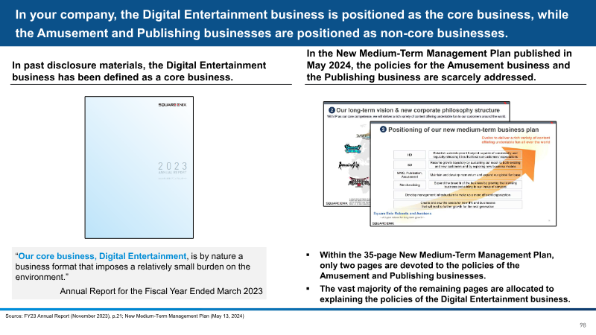Click the 'Merchandising' box in the plan slide
Viewport: 596px width, 335px height.
[x=410, y=185]
